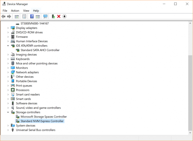Maximize the Device Manager window
The image size is (193, 141).
175,4
